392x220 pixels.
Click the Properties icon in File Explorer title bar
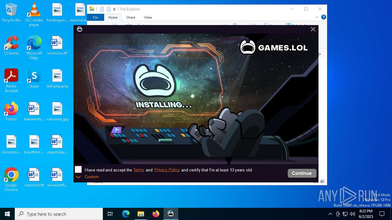pos(102,9)
